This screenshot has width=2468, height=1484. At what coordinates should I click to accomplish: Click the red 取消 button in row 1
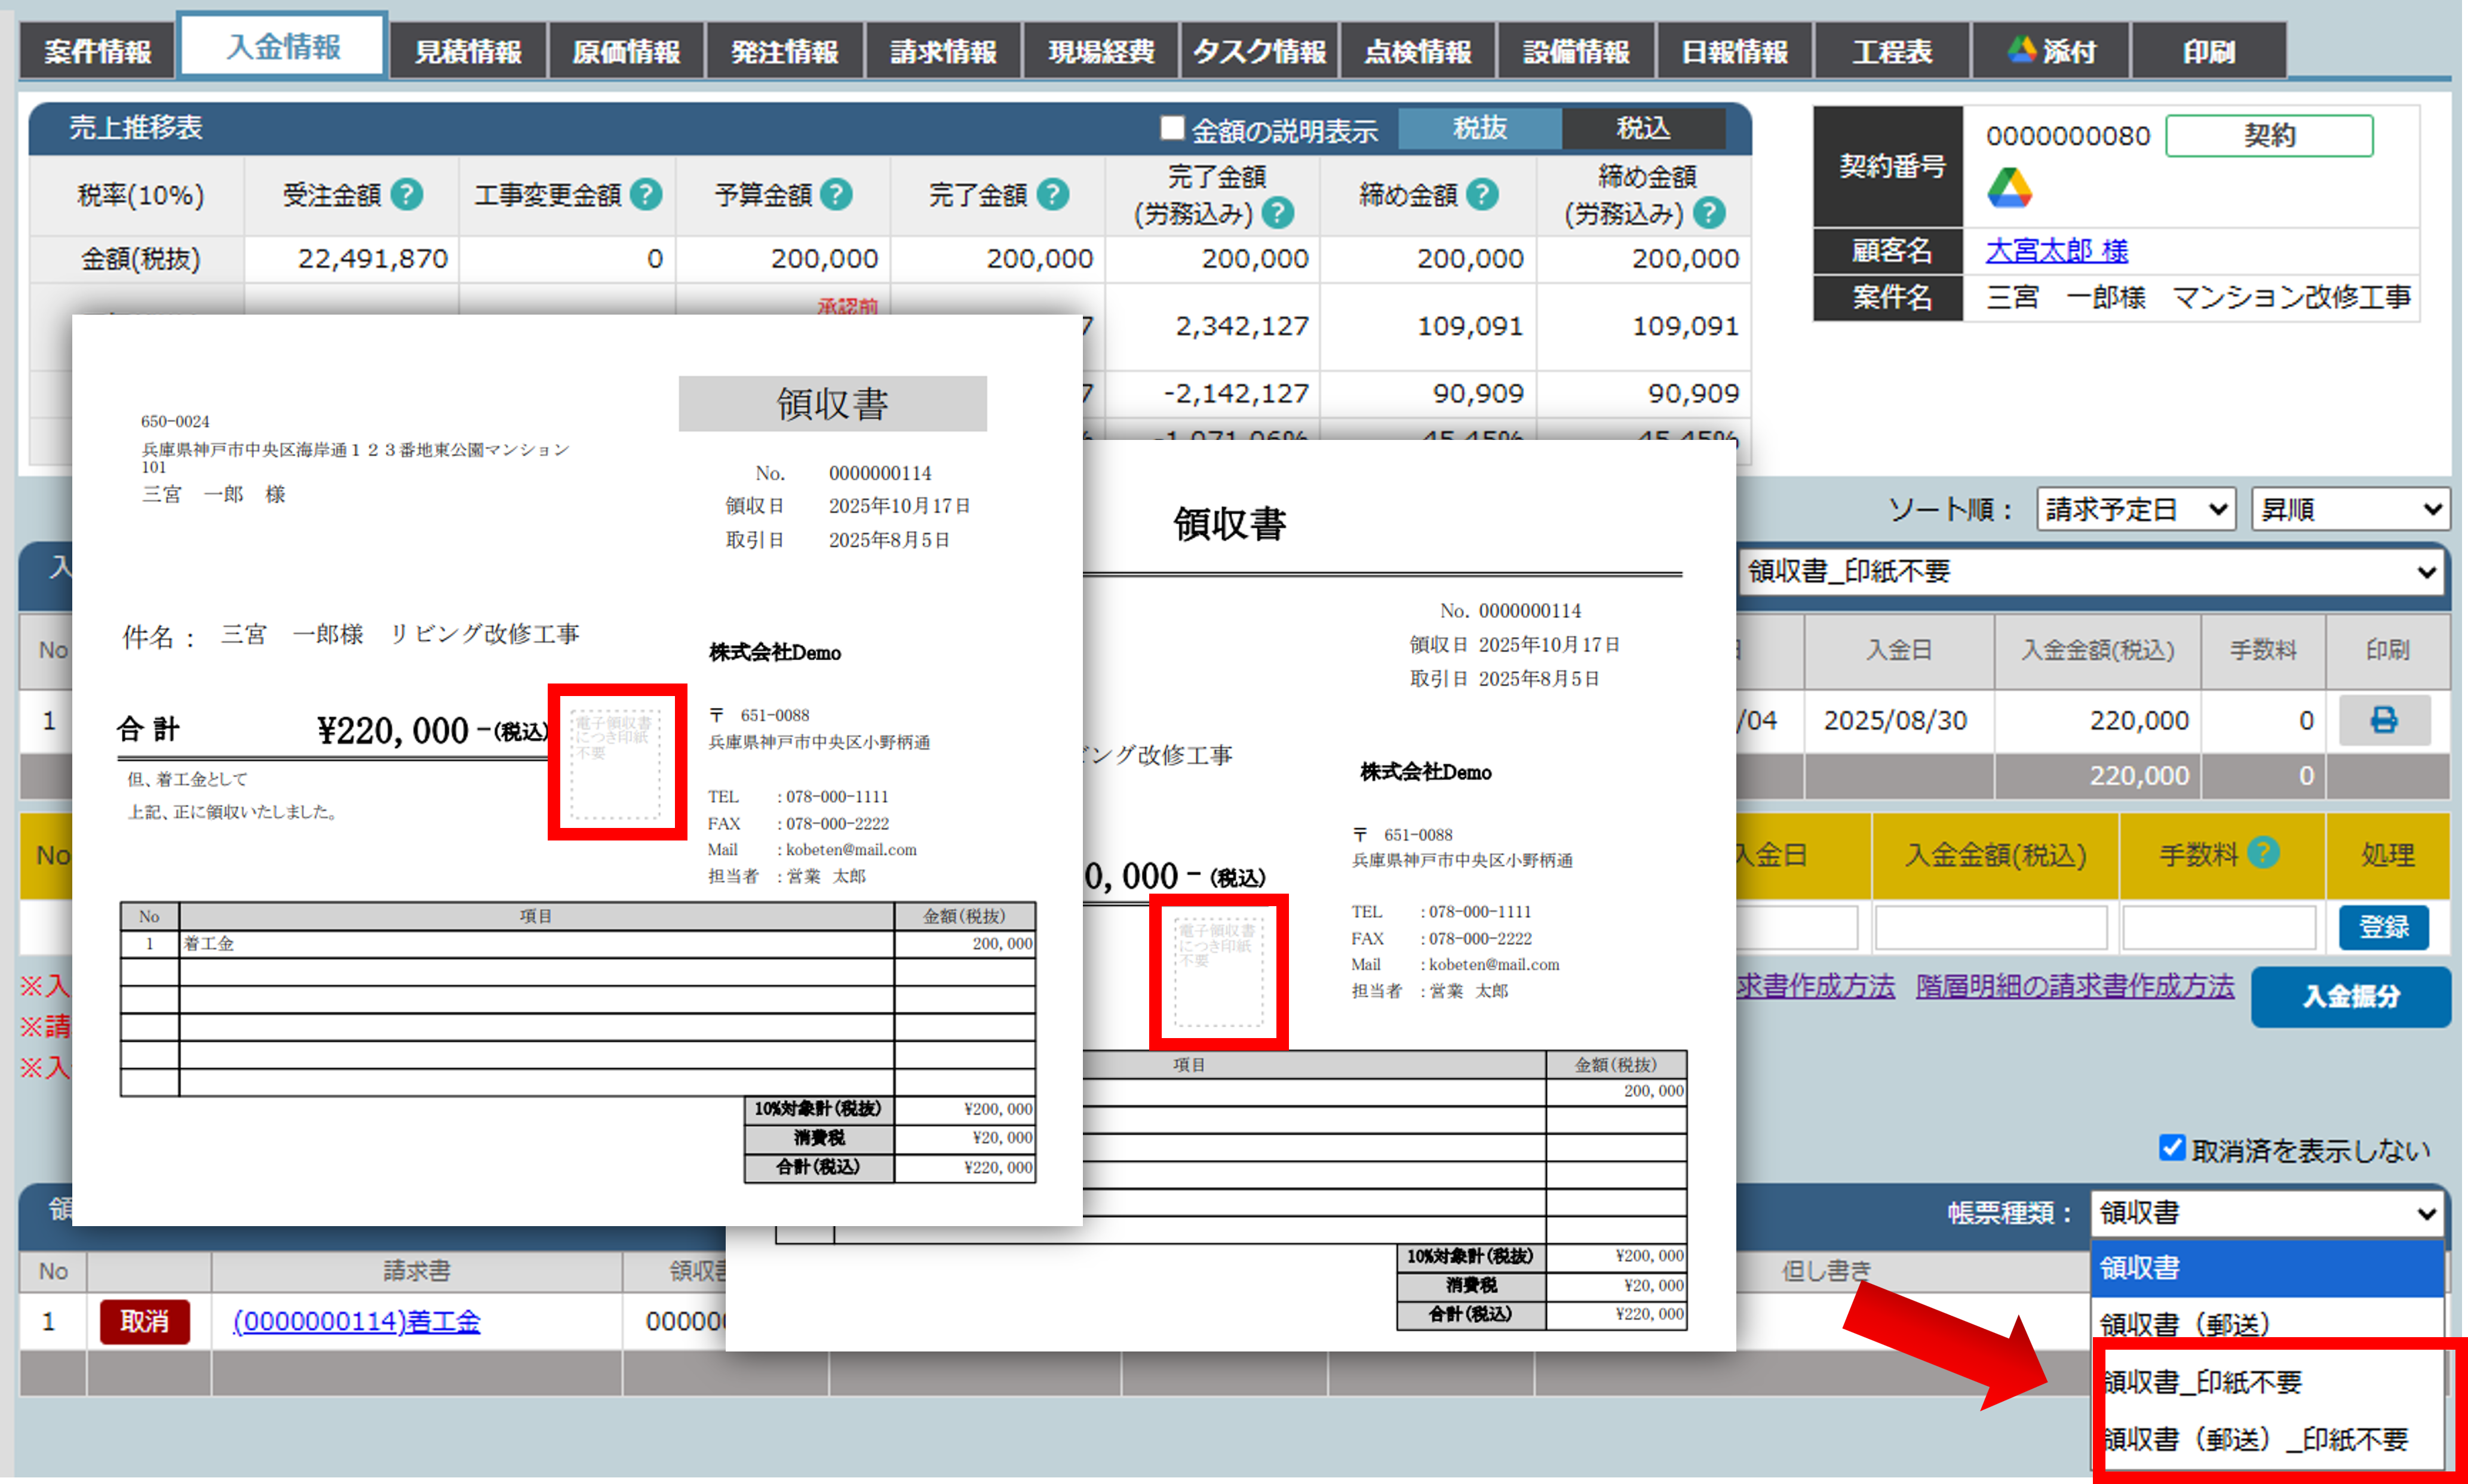click(x=145, y=1321)
